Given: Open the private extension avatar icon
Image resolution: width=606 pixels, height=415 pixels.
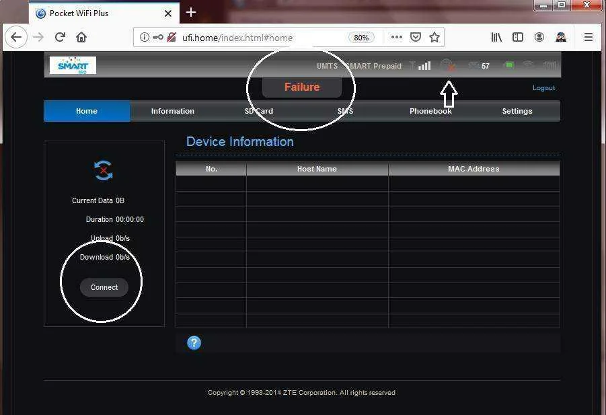Looking at the screenshot, I should tap(561, 37).
